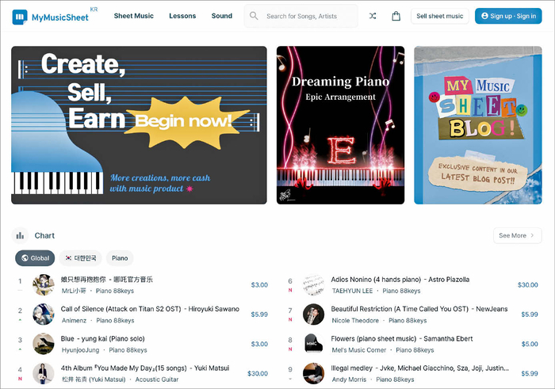Click the Sell sheet music button
Screen dimensions: 555x389
pos(439,16)
